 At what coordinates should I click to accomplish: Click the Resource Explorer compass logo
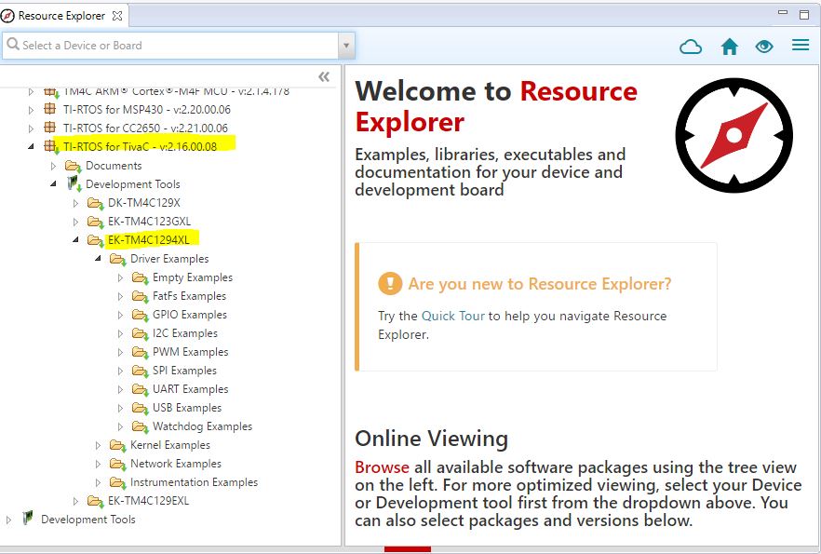click(734, 136)
